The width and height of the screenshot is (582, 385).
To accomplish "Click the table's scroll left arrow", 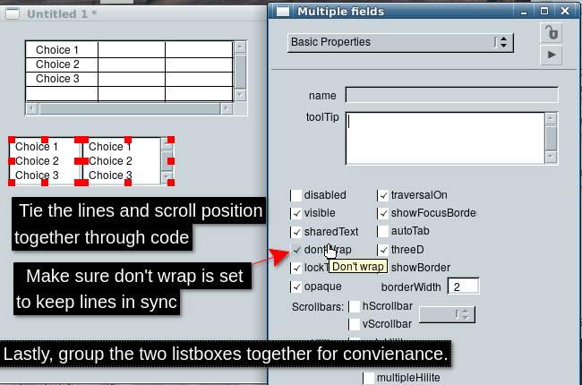I will [x=31, y=108].
